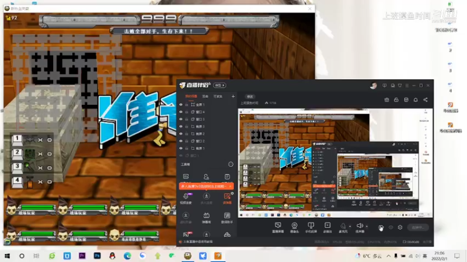Image resolution: width=467 pixels, height=262 pixels.
Task: Mute the microphone
Action: [343, 227]
